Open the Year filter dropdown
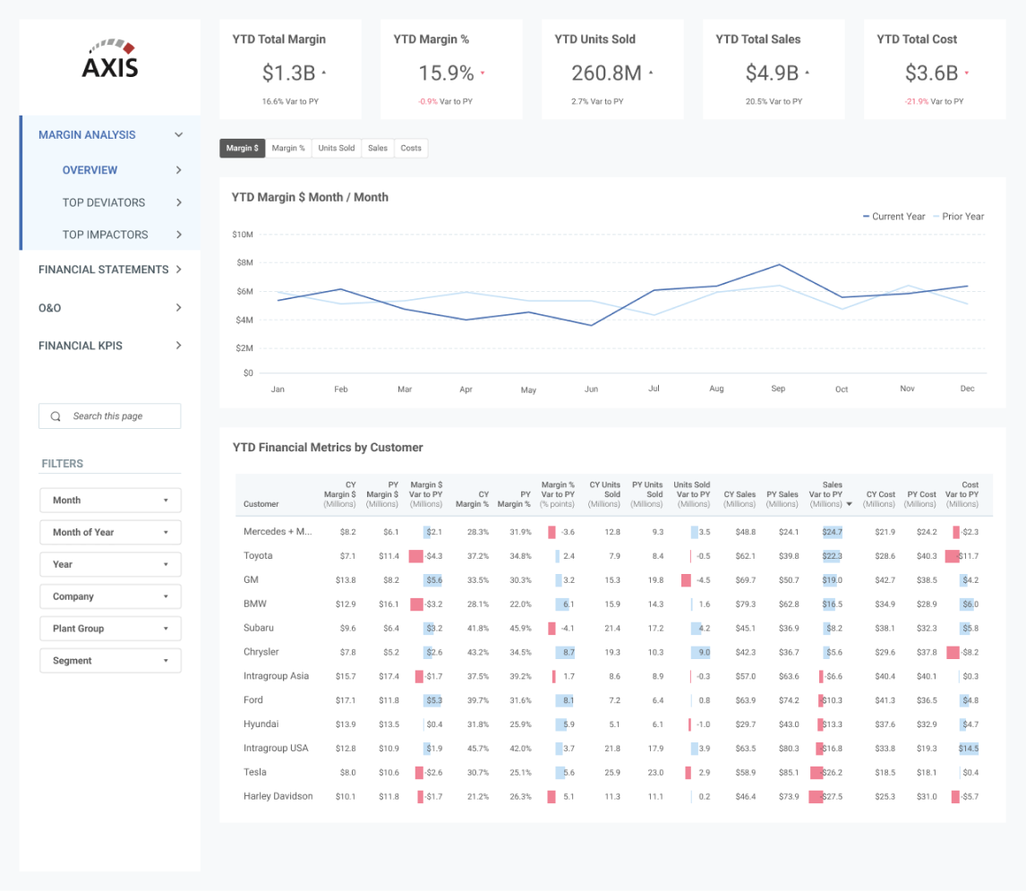Screen dimensions: 1026x891 pos(110,564)
